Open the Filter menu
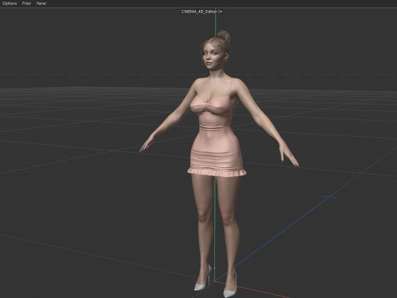Screen dimensions: 397x298 (x=26, y=3)
